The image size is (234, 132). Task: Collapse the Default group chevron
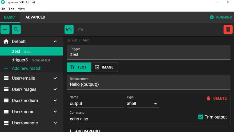point(55,41)
